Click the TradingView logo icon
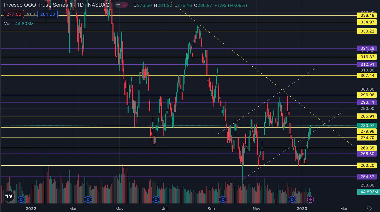This screenshot has width=380, height=212. point(9,197)
